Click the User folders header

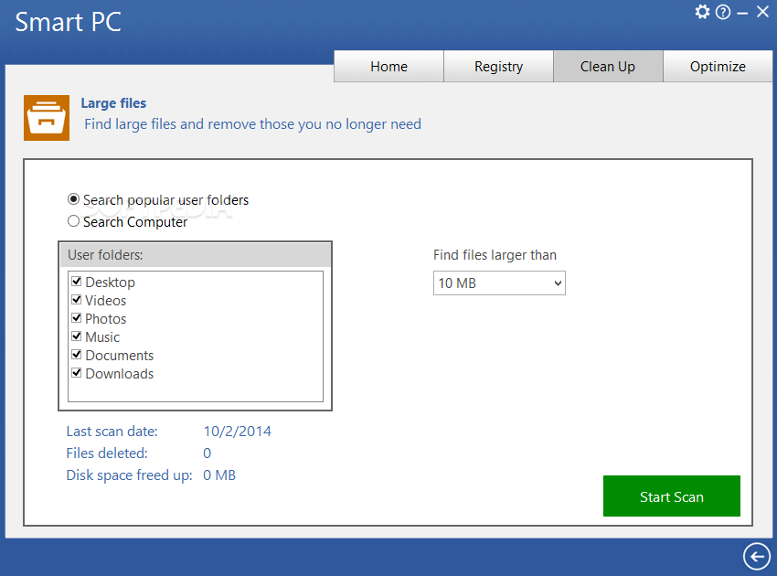point(196,255)
